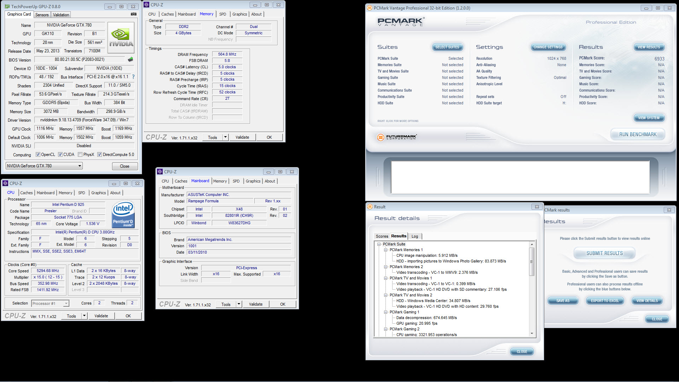Click the NVIDIA logo in GPU-Z

(121, 38)
